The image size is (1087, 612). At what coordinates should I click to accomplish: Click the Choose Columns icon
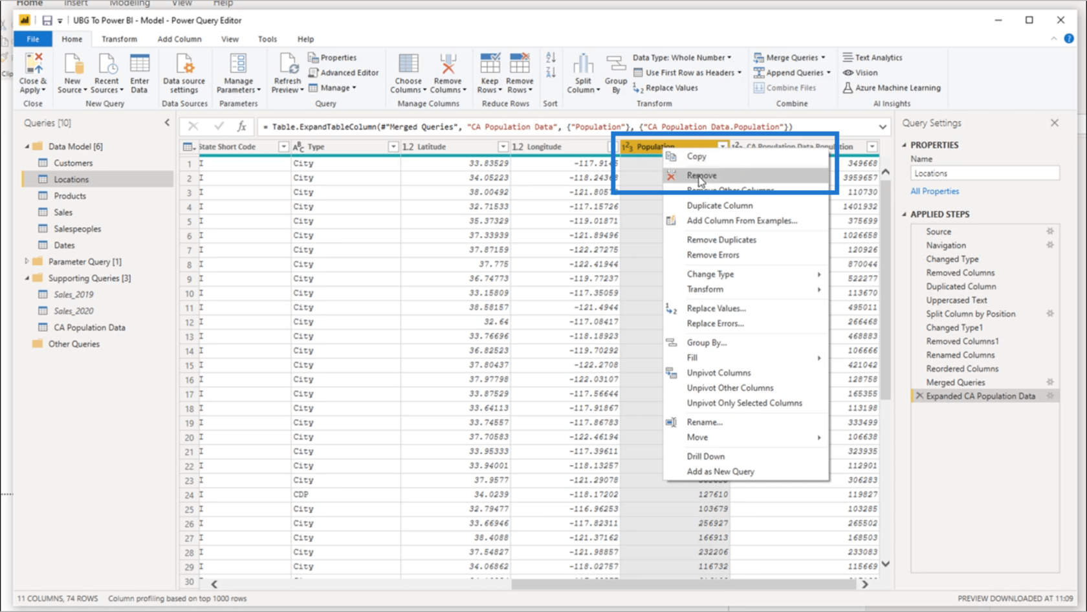(408, 64)
